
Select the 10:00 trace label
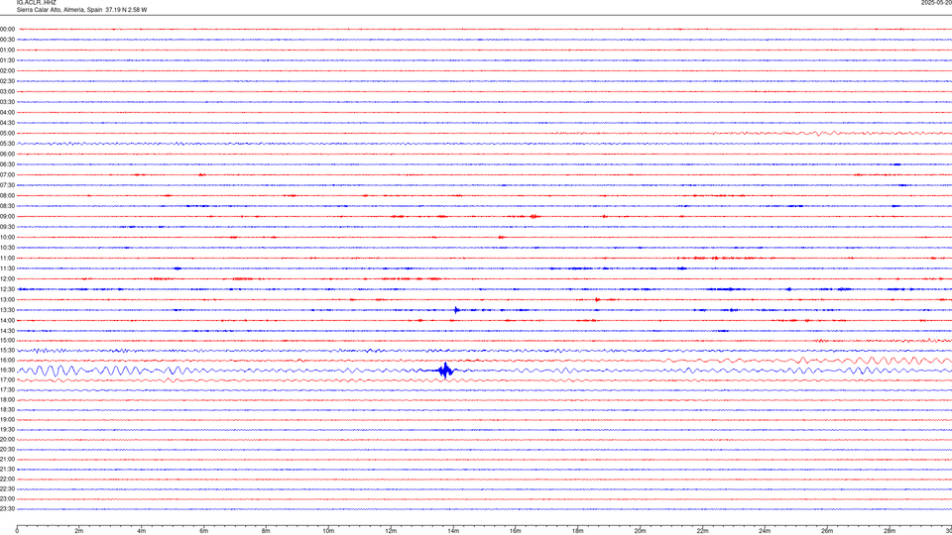(7, 237)
